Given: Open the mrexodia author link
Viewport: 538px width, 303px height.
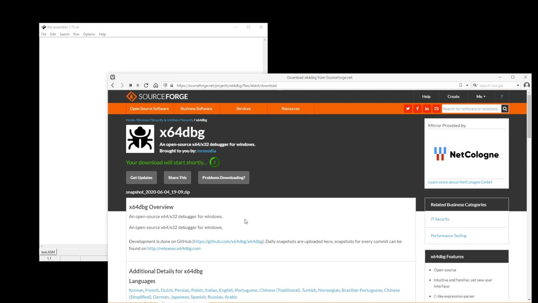Looking at the screenshot, I should [206, 151].
